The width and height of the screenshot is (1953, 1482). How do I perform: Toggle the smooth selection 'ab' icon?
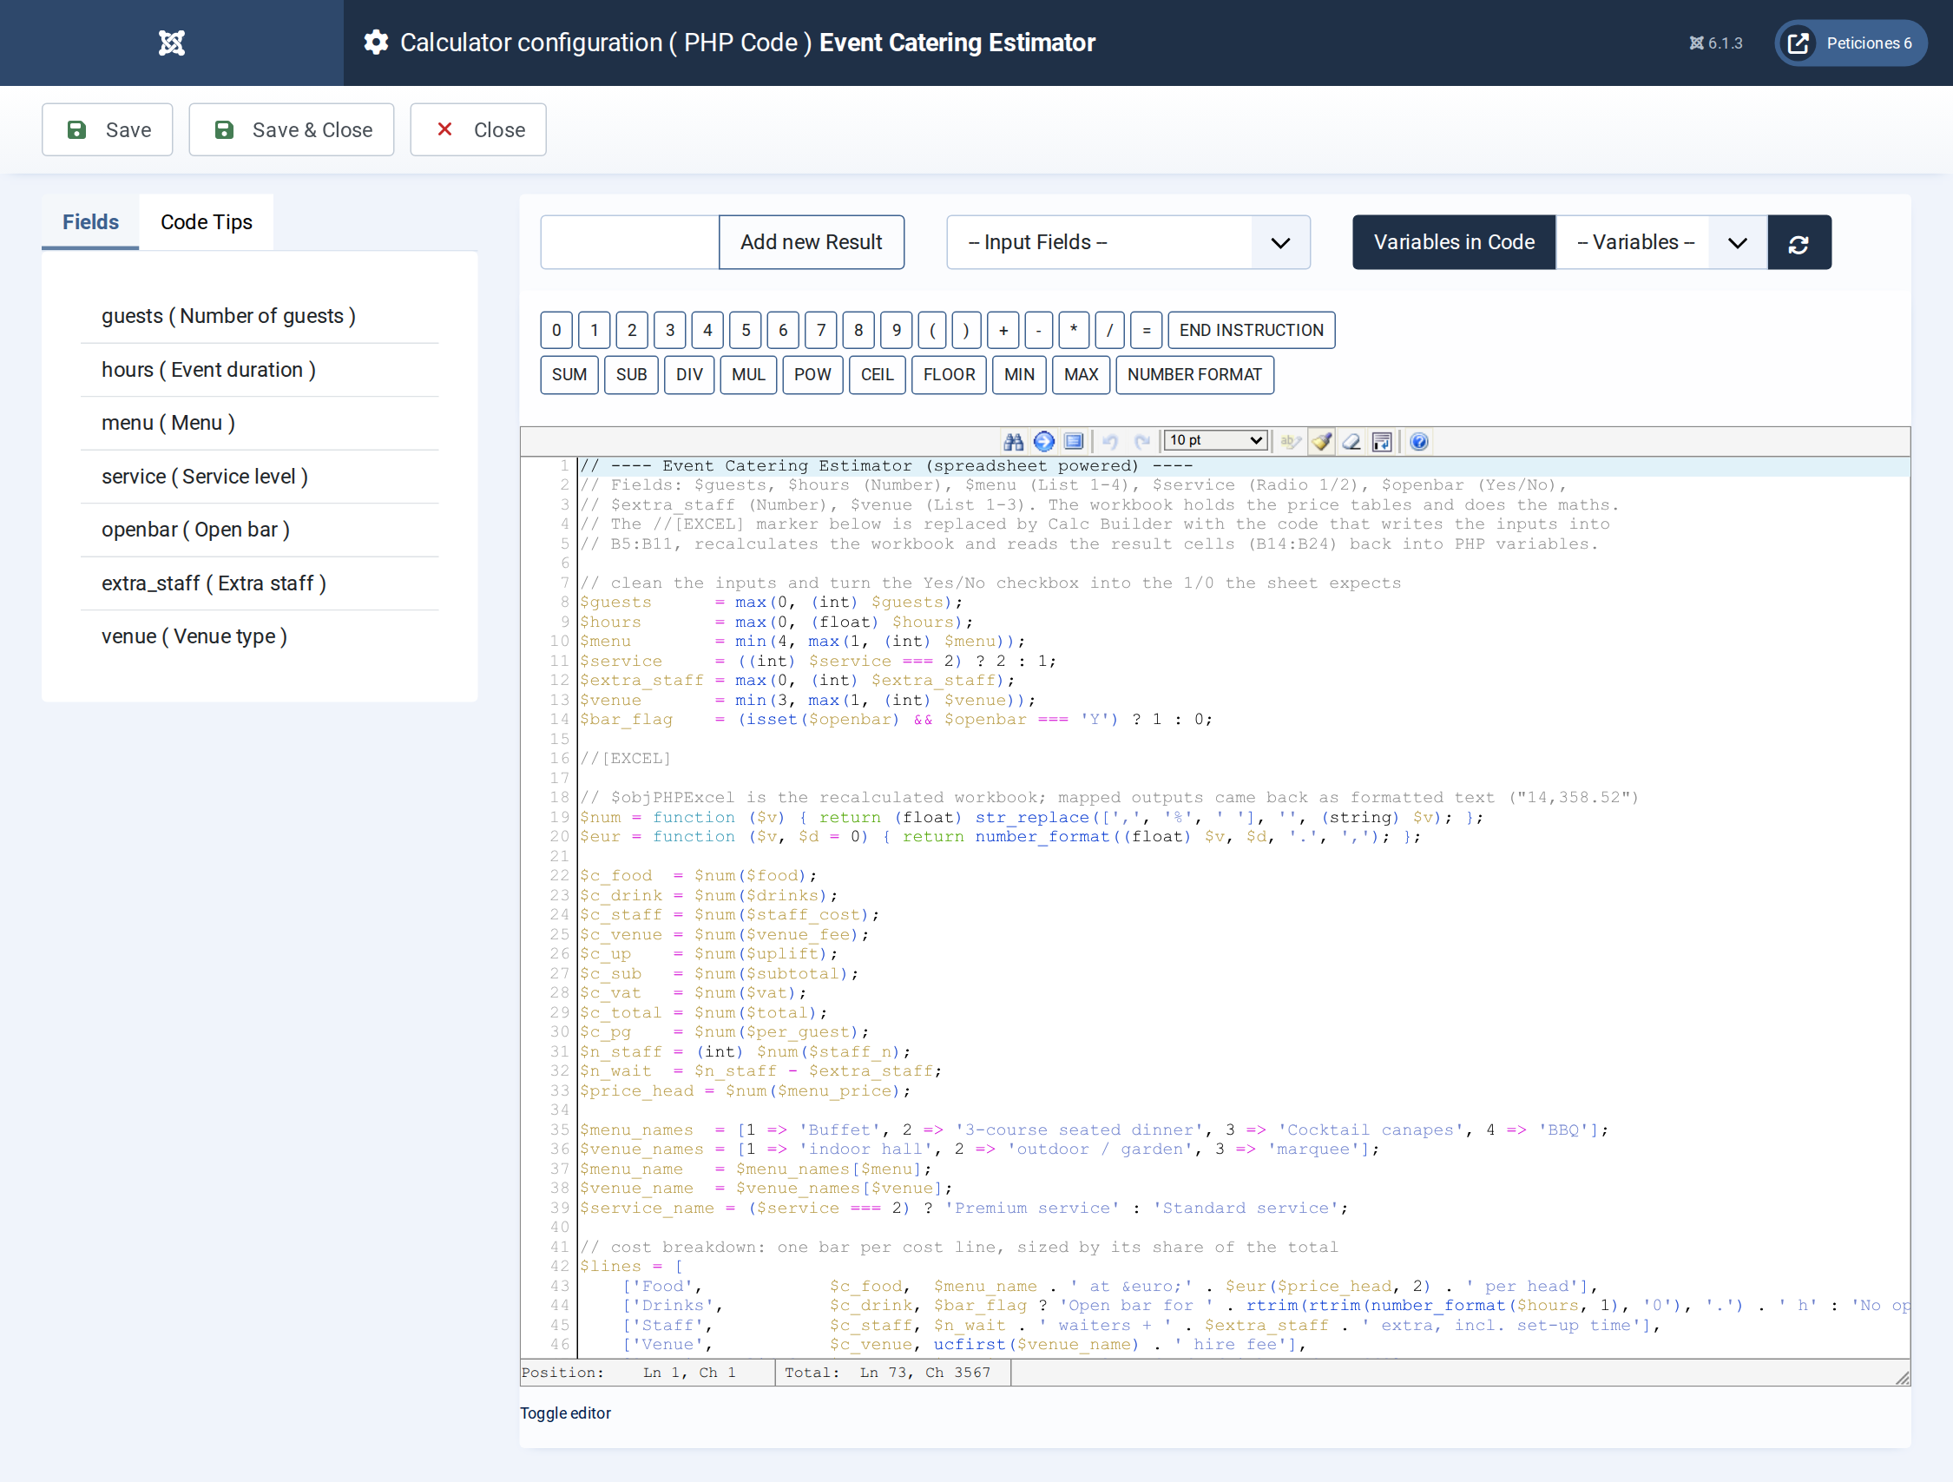[1291, 442]
